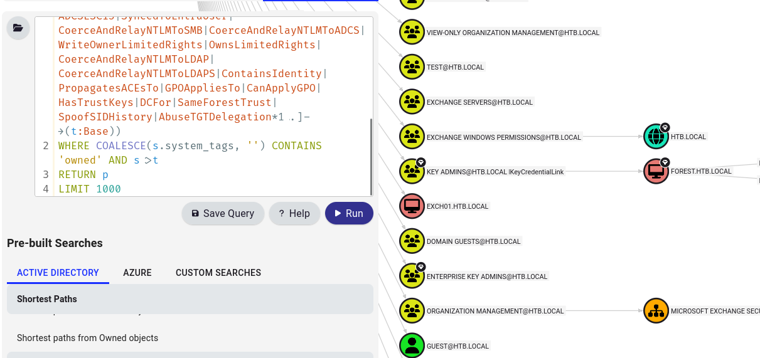Select the DOMAIN GUESTS group node icon

tap(412, 241)
